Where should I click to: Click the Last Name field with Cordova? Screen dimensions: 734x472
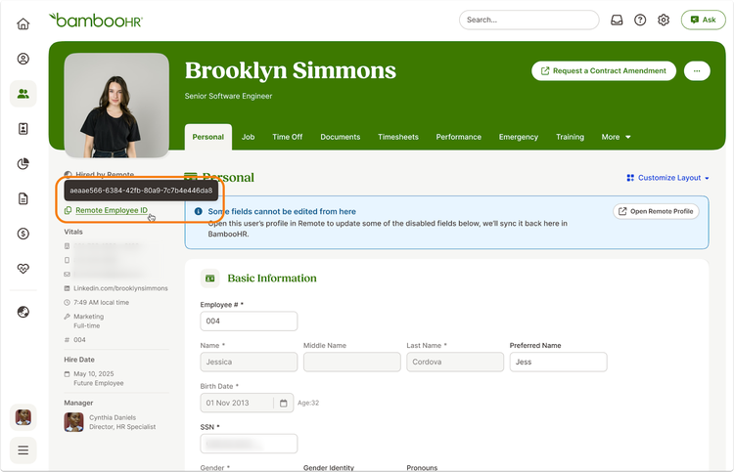(455, 362)
